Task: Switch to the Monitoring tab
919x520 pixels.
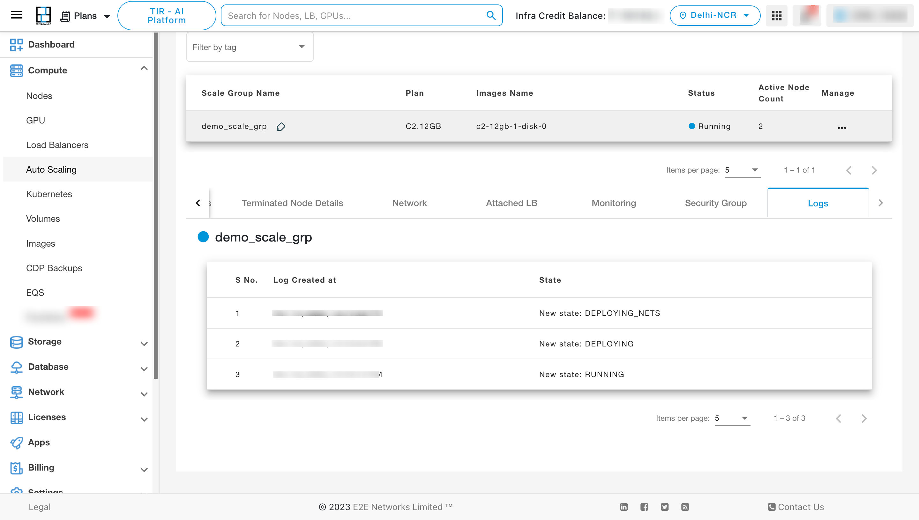Action: [x=614, y=203]
